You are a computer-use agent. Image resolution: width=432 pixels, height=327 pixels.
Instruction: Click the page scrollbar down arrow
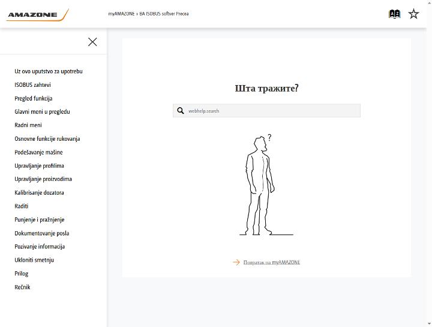click(x=429, y=324)
